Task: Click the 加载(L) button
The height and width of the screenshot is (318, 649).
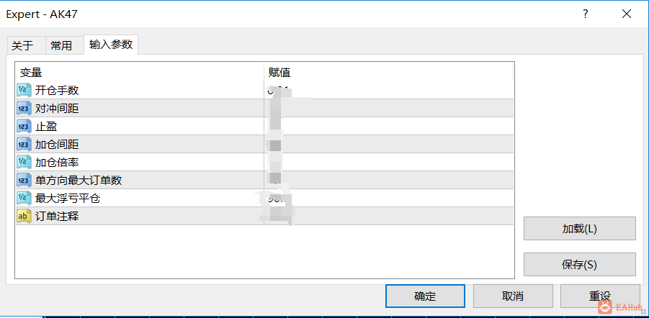Action: click(579, 229)
